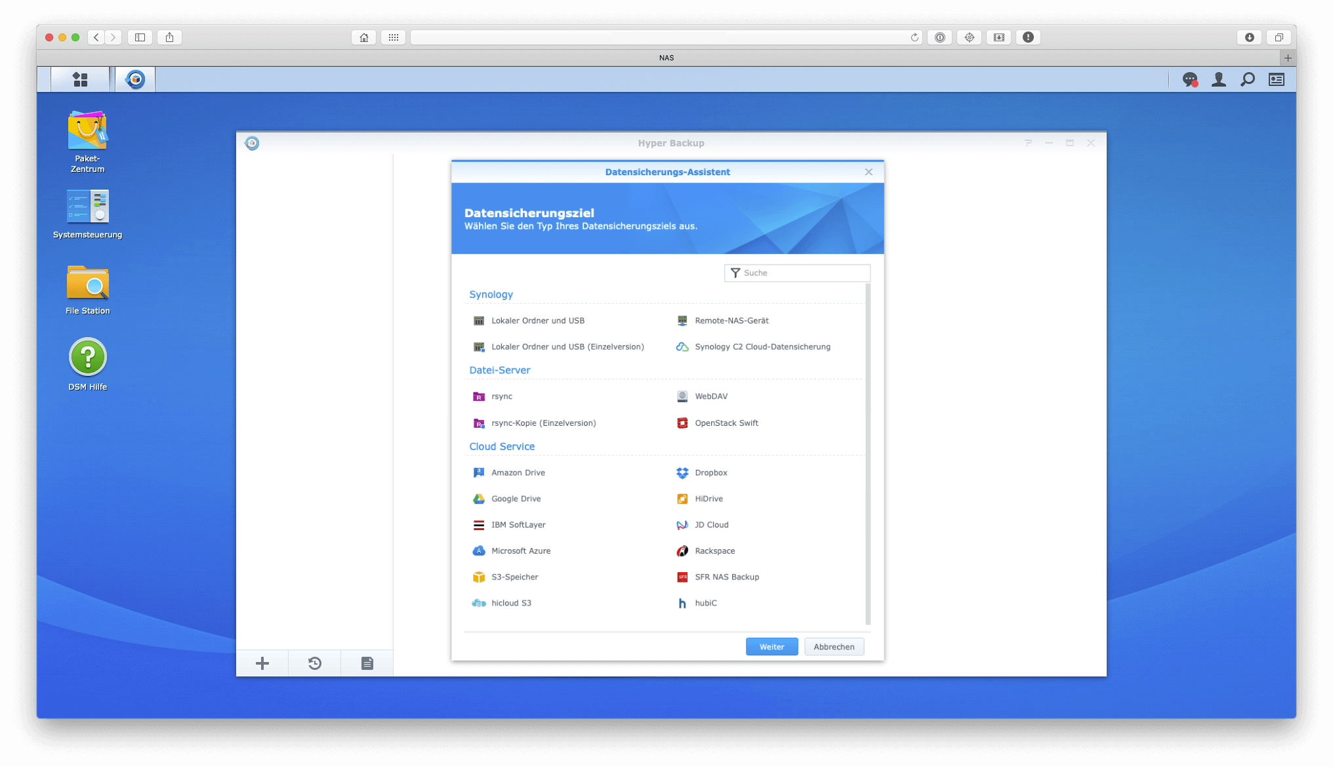Switch to Hyper Backup taskbar icon
This screenshot has height=767, width=1333.
(135, 79)
